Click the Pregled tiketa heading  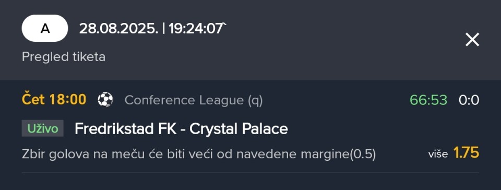[64, 57]
